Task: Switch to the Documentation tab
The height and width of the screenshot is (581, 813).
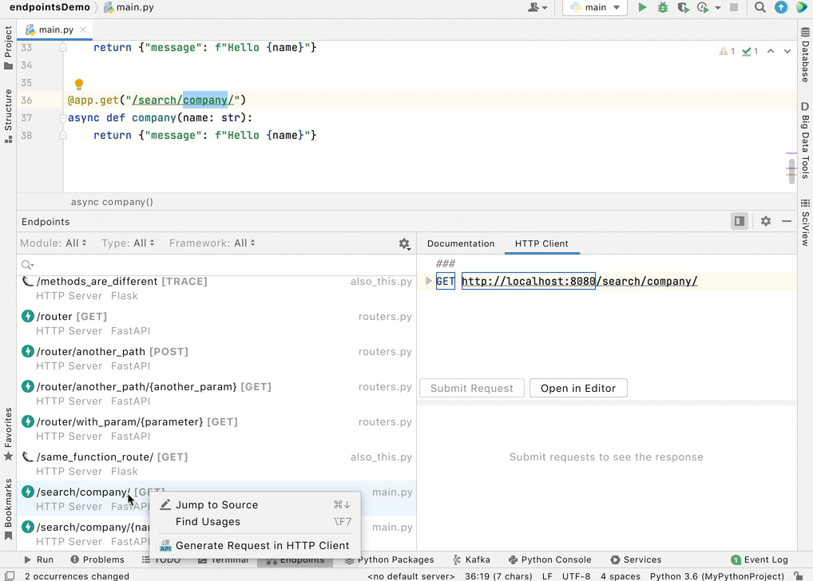Action: (461, 243)
